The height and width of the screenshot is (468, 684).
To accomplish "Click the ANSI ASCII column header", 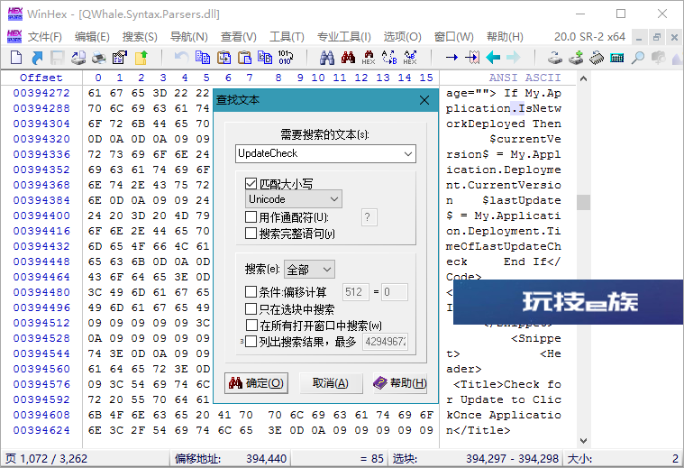I will point(524,78).
